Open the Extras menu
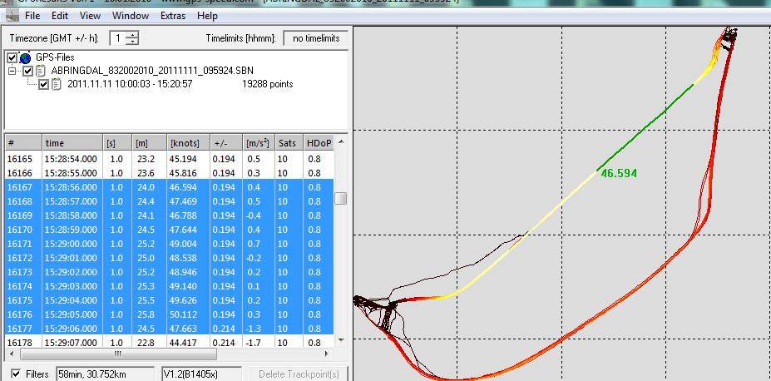 tap(173, 16)
